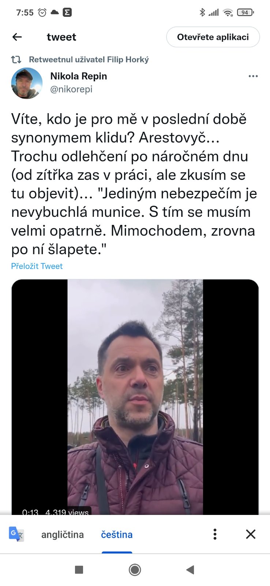Click the Otevřete aplikaci button
This screenshot has height=586, width=270.
213,37
